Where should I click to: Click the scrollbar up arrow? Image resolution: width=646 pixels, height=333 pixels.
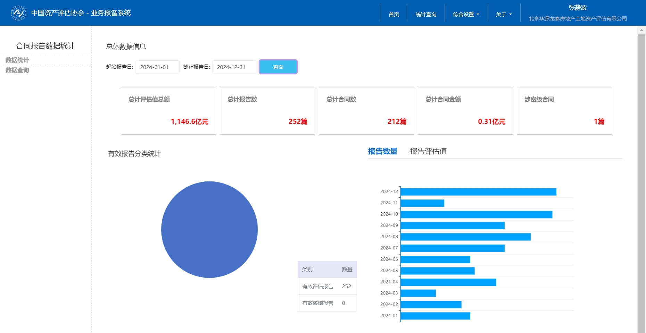pos(641,30)
